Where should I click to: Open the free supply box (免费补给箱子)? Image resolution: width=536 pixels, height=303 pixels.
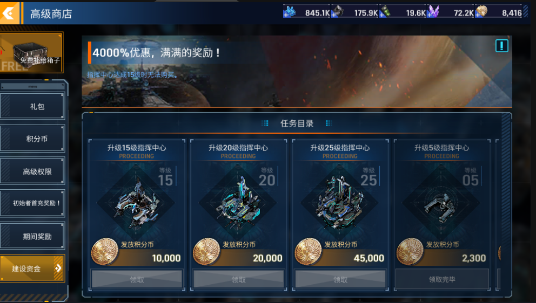click(31, 52)
